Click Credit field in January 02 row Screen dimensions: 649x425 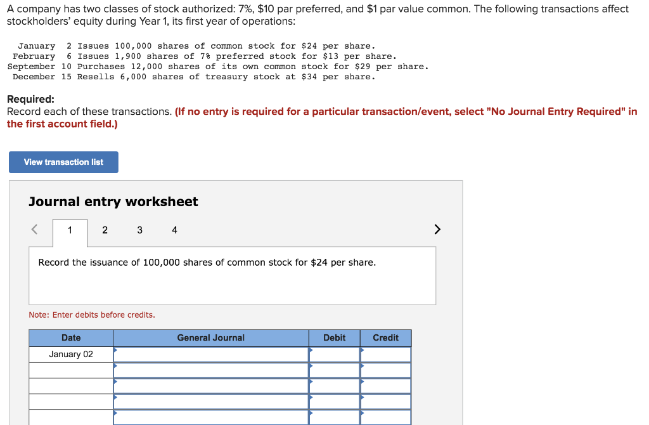point(386,355)
